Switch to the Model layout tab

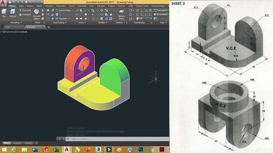tap(7, 143)
